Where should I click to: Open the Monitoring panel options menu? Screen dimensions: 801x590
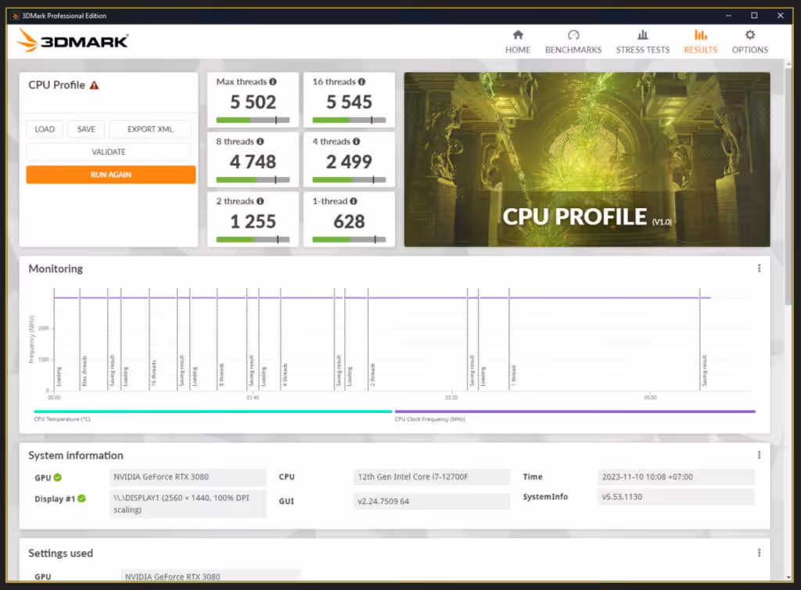[759, 268]
